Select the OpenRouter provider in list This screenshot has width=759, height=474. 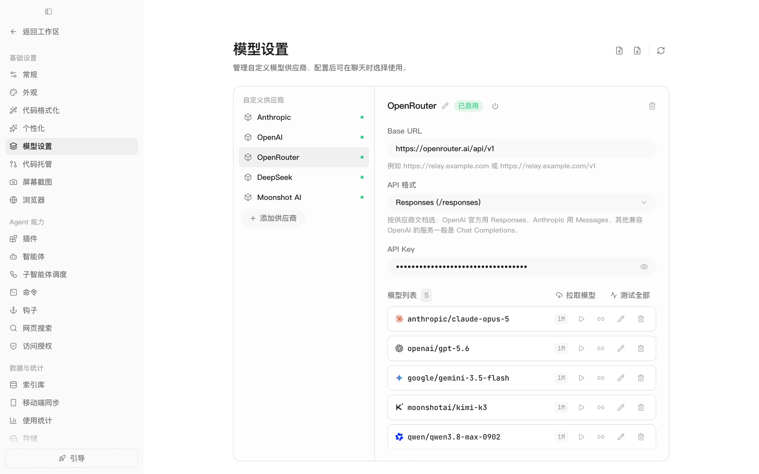[304, 157]
